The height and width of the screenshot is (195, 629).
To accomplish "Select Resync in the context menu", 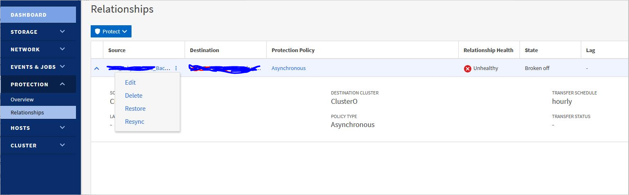I will pyautogui.click(x=134, y=122).
